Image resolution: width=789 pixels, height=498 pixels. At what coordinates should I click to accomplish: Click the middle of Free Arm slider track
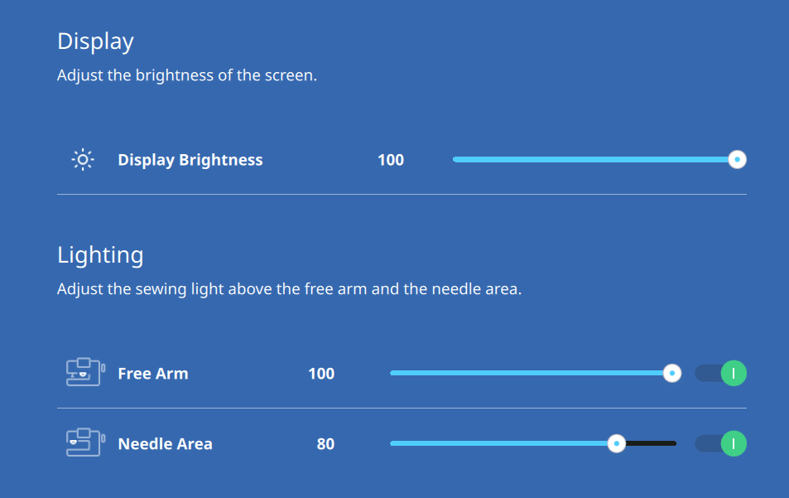click(531, 373)
